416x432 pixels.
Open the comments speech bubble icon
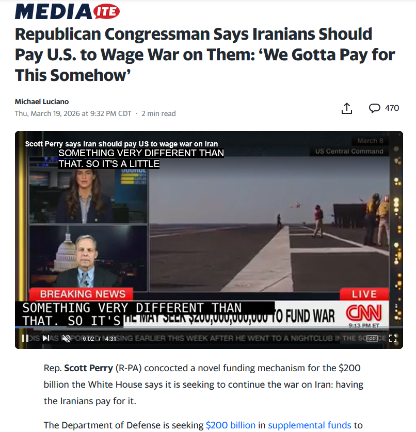coord(374,108)
